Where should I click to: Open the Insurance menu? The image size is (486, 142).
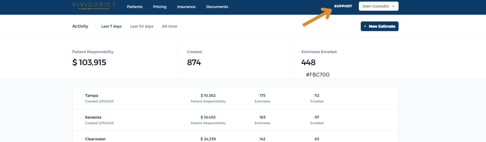click(186, 7)
